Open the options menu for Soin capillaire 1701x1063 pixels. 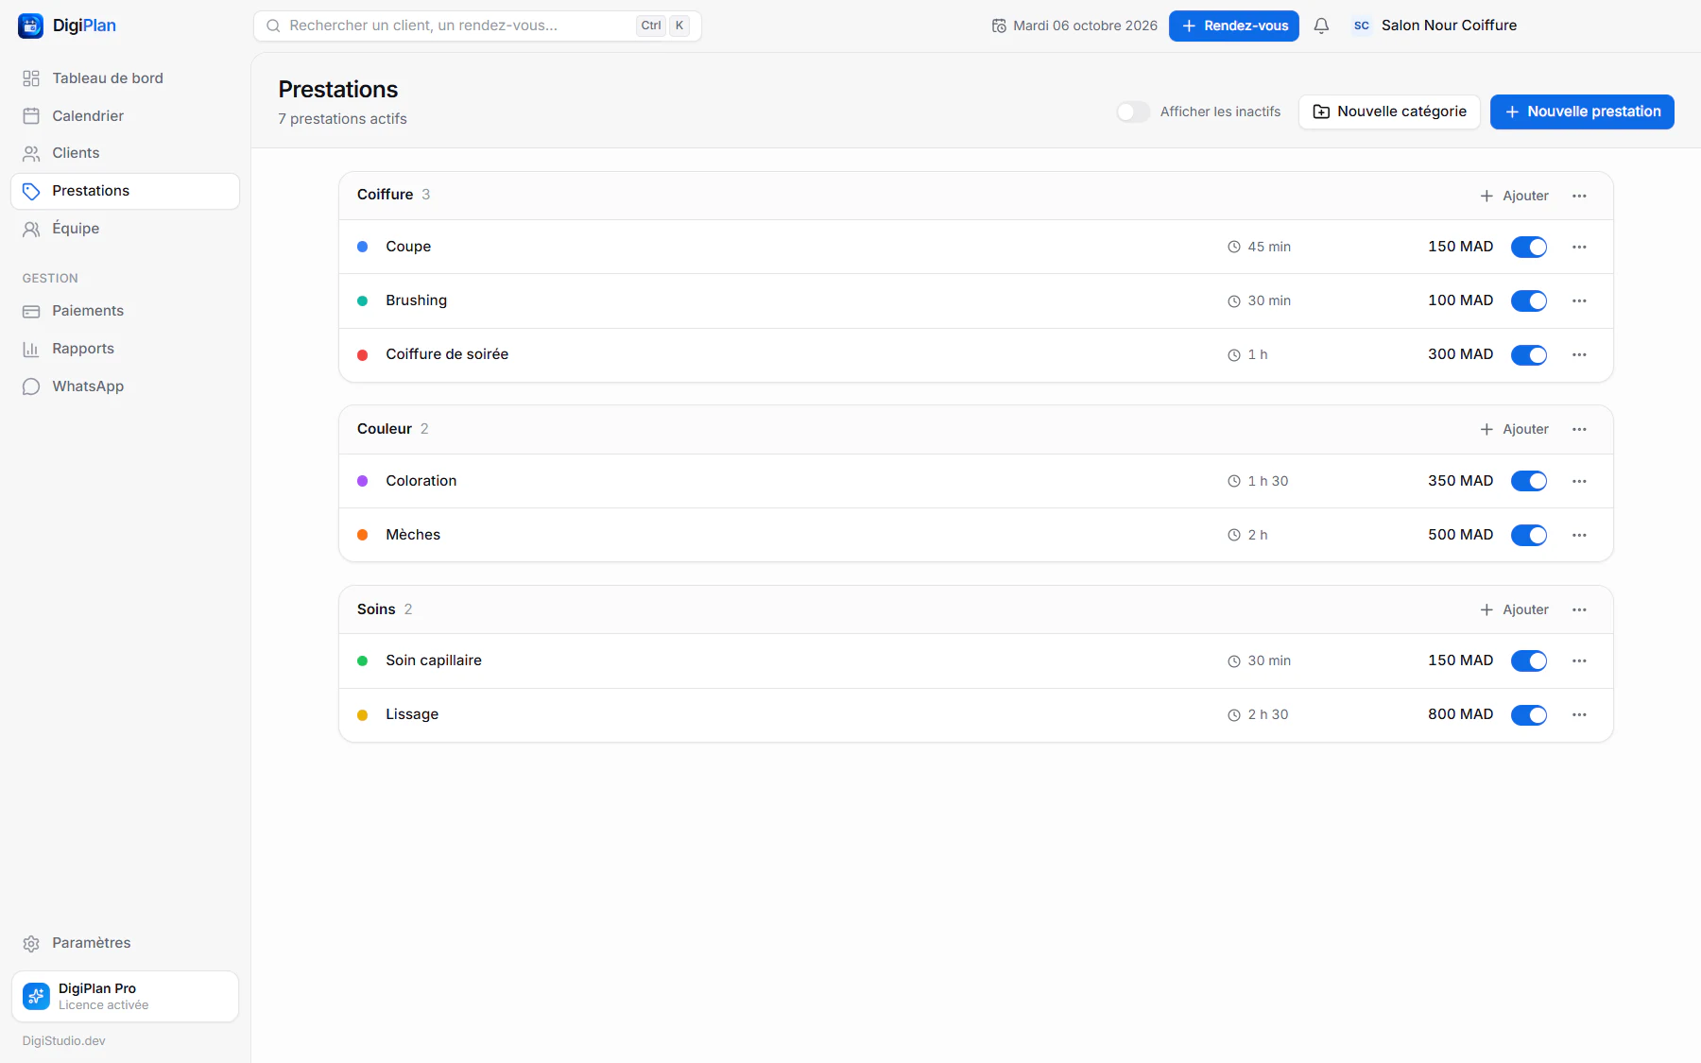pos(1579,660)
